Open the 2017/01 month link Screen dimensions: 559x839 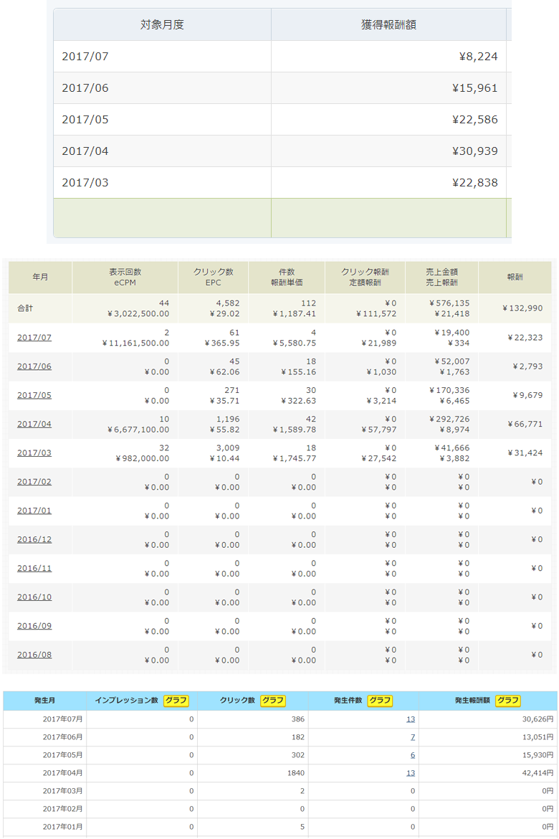pos(34,511)
